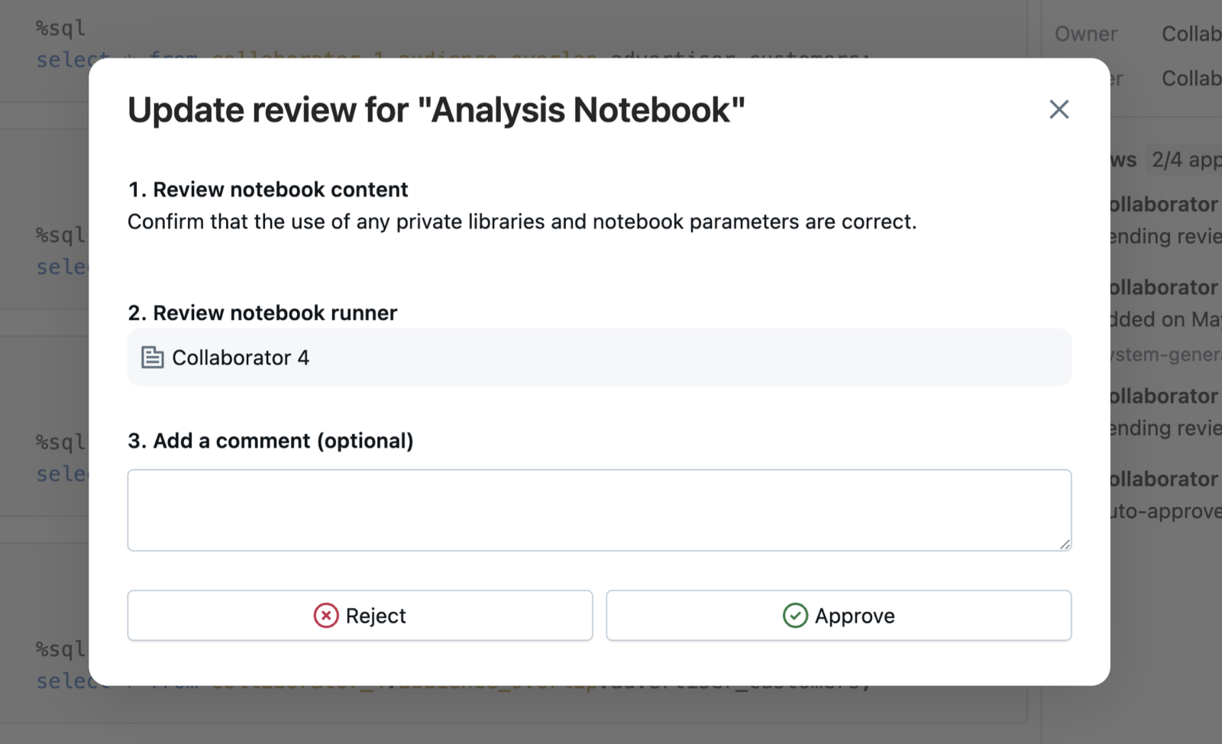Image resolution: width=1222 pixels, height=744 pixels.
Task: Close the Update review dialog
Action: (1059, 109)
